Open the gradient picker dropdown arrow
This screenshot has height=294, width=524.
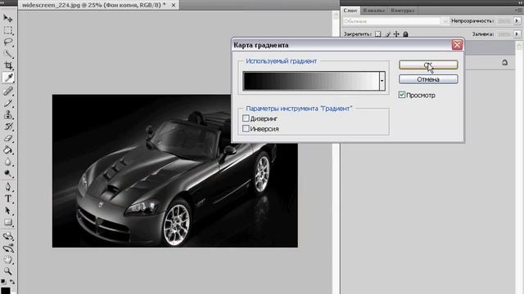[382, 81]
